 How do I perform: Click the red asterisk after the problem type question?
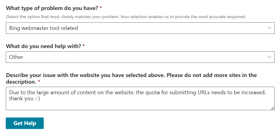pyautogui.click(x=101, y=8)
